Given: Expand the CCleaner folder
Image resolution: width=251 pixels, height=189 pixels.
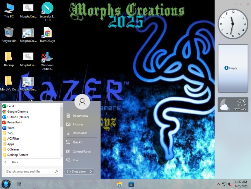Looking at the screenshot, I should [x=31, y=149].
